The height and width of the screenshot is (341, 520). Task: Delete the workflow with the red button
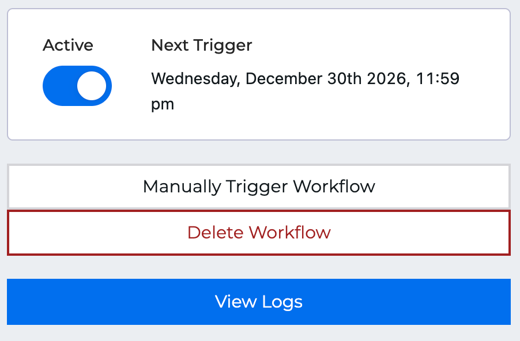[x=259, y=233]
